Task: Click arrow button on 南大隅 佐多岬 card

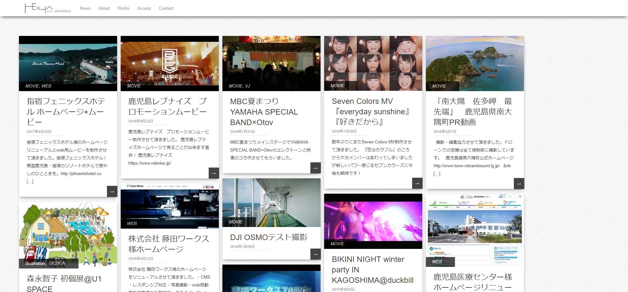Action: click(x=519, y=184)
